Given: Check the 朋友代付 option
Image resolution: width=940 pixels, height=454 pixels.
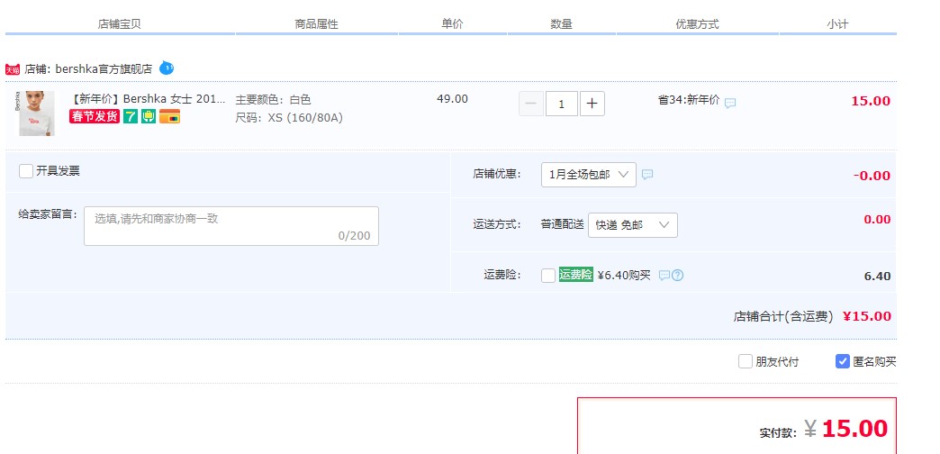Looking at the screenshot, I should coord(746,361).
